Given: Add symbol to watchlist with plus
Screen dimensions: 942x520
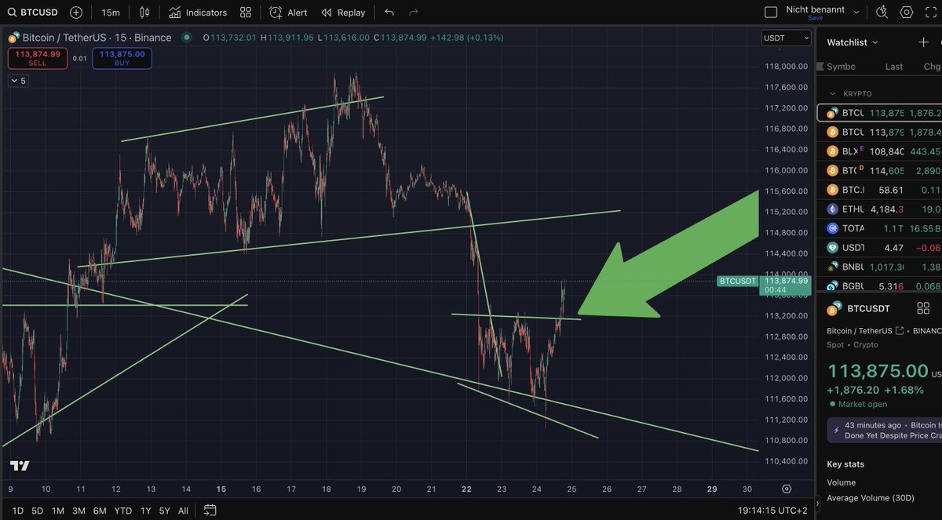Looking at the screenshot, I should coord(923,42).
